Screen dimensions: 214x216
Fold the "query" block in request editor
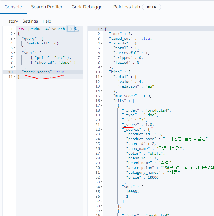pyautogui.click(x=14, y=39)
